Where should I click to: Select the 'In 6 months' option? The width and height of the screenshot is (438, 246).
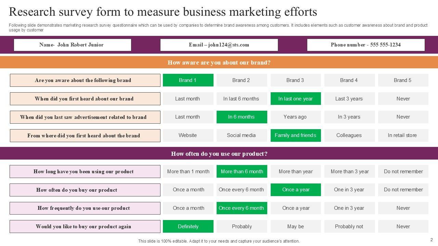click(242, 117)
